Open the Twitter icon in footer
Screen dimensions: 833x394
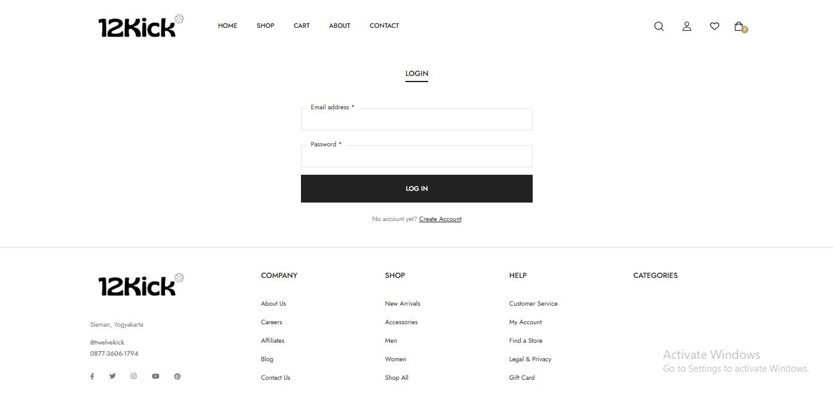tap(112, 376)
